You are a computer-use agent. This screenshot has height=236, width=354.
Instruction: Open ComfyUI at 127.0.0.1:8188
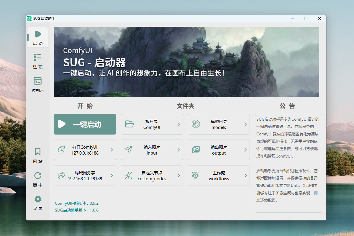(x=85, y=150)
